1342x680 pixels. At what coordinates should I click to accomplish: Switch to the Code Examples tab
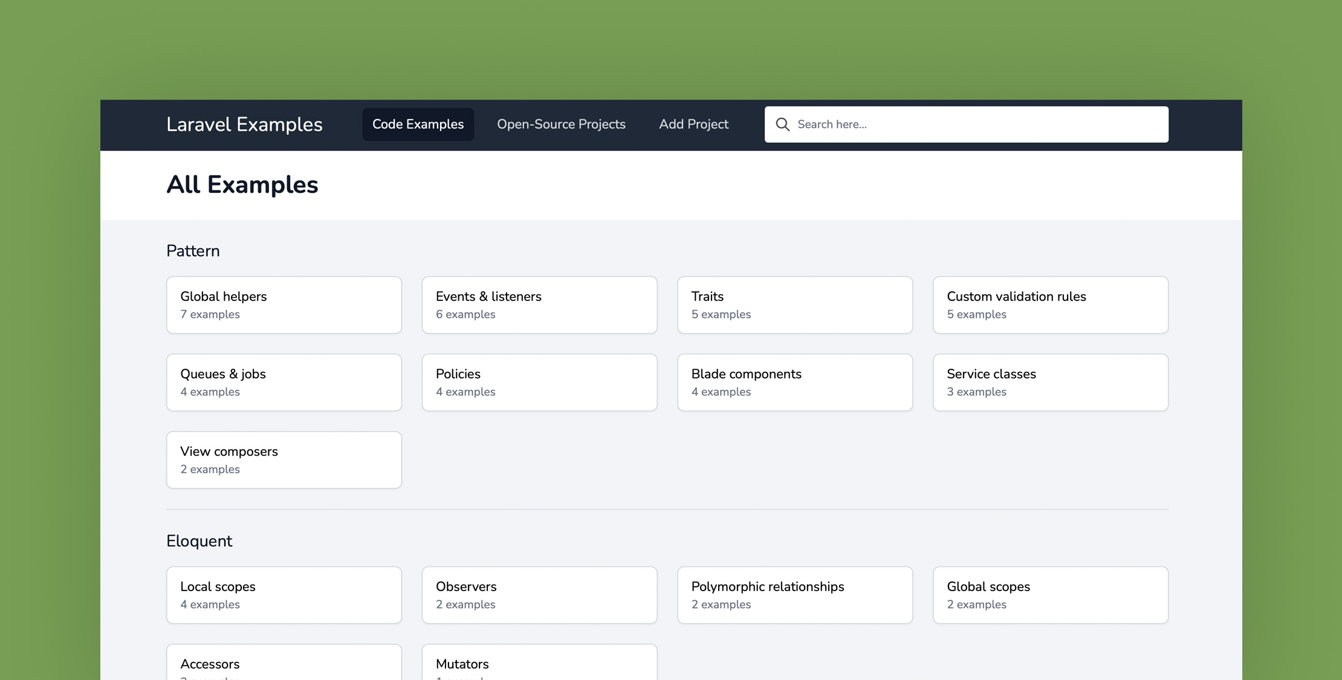click(x=418, y=124)
